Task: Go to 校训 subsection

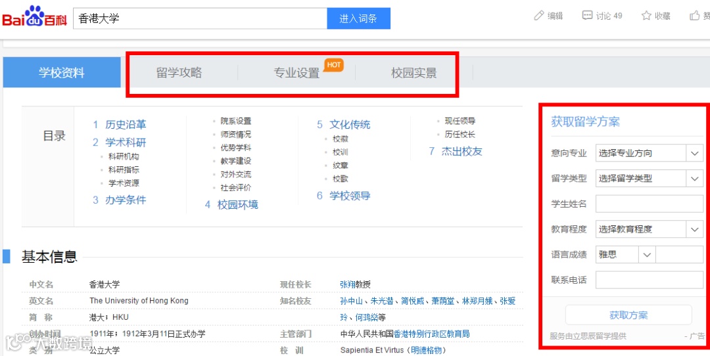Action: (x=341, y=152)
